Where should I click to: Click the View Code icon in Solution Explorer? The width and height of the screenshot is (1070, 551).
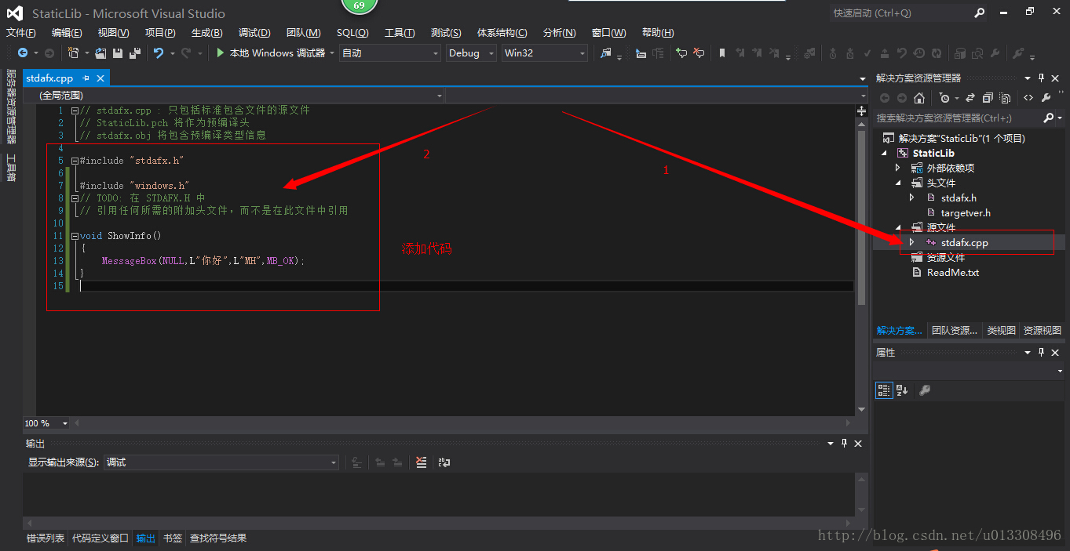click(x=1028, y=98)
